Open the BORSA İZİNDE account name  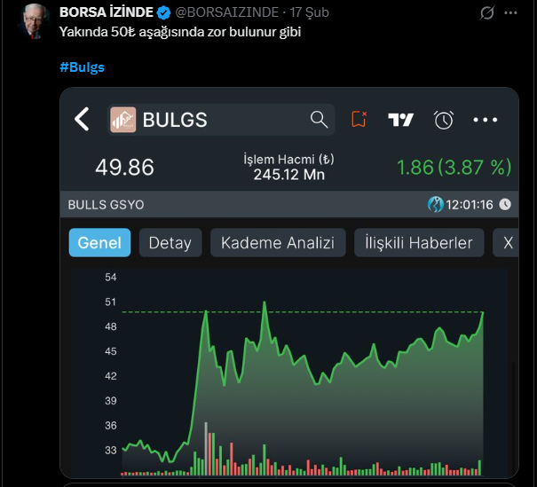coord(107,12)
